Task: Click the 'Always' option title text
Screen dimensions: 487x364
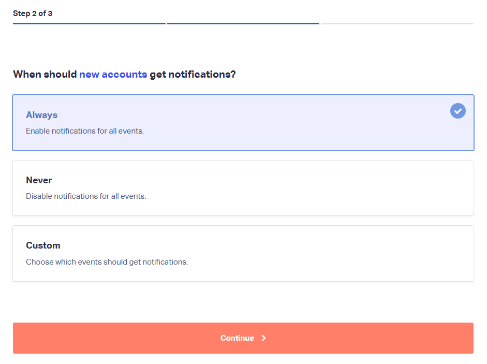Action: coord(41,115)
